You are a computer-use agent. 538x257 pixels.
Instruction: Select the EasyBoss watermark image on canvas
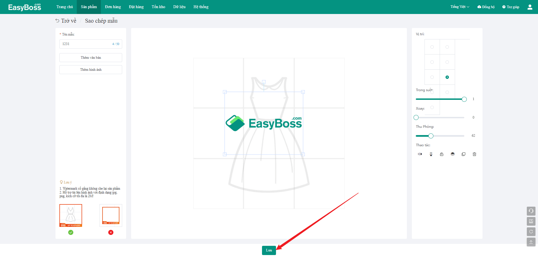(x=264, y=123)
